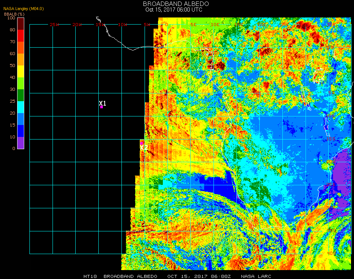Click the 15S latitude label
Viewport: 354px width, 279px height.
tap(331, 139)
